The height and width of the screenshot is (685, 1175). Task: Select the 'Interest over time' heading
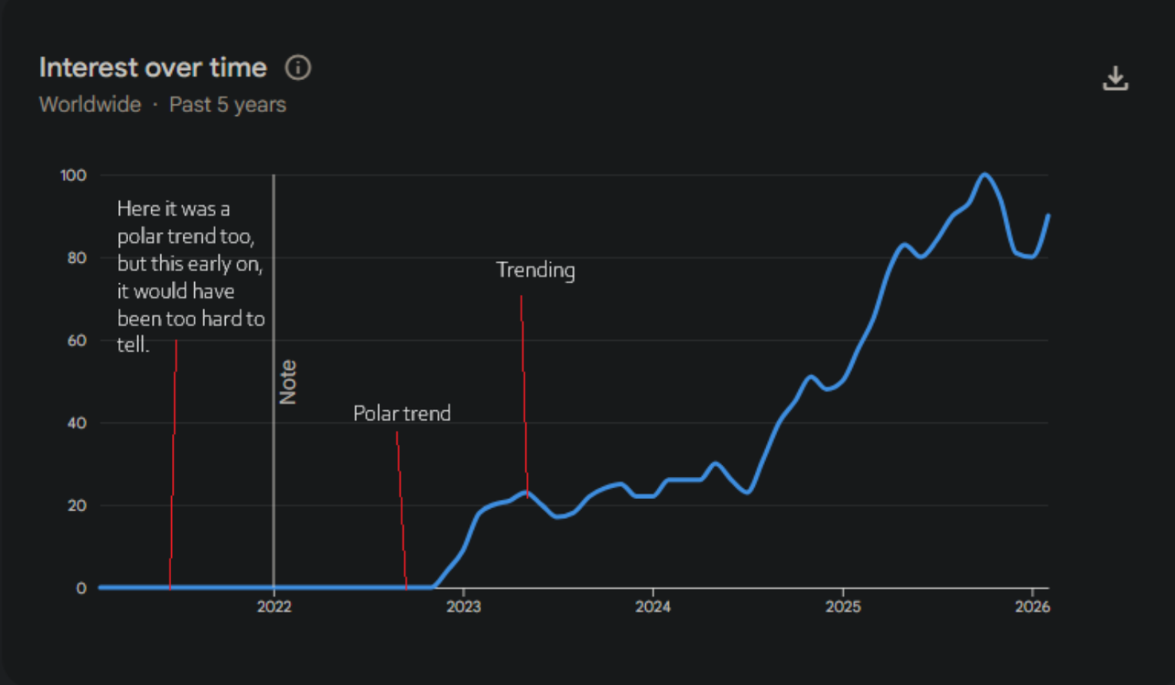point(153,68)
